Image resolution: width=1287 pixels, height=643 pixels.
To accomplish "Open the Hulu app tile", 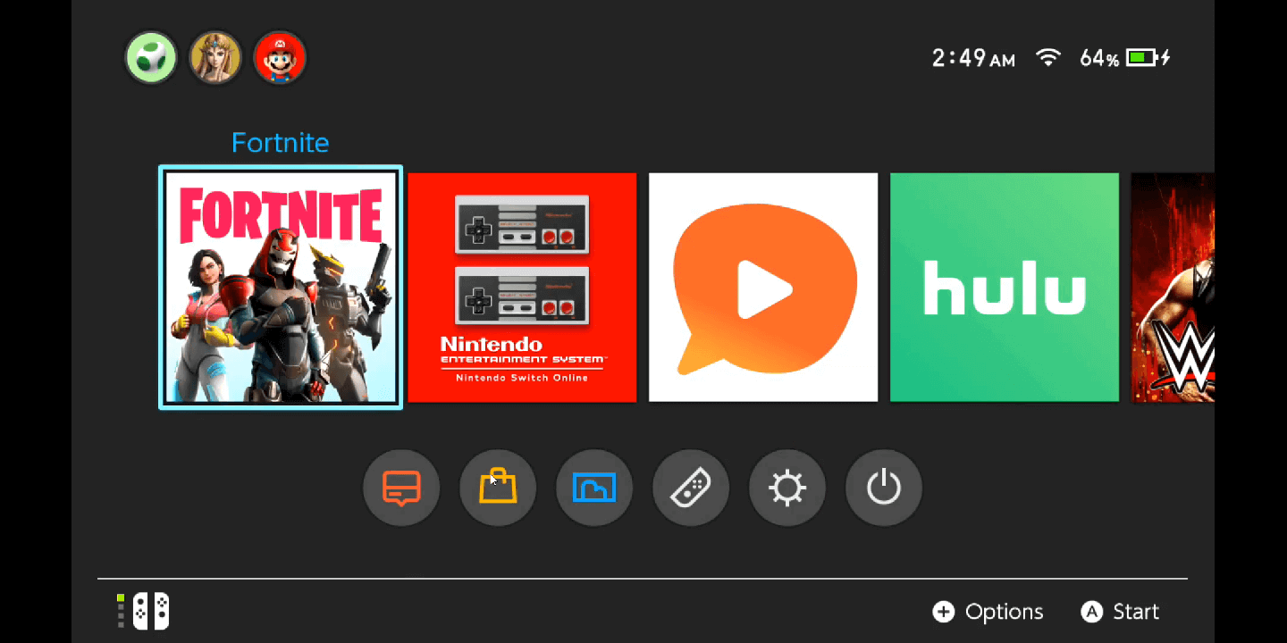I will coord(1005,288).
